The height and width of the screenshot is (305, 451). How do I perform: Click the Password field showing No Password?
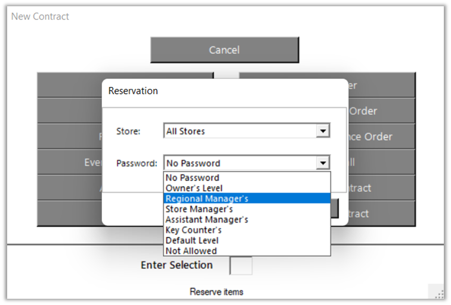pyautogui.click(x=241, y=163)
